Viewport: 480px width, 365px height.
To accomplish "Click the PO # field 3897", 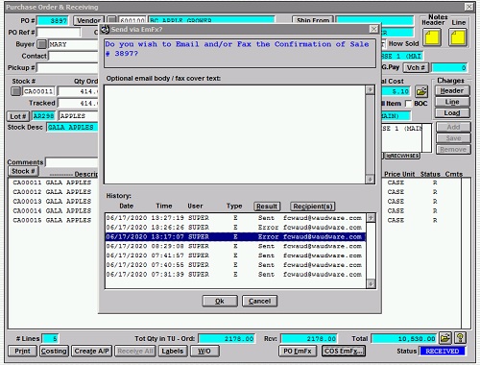I will (x=53, y=21).
